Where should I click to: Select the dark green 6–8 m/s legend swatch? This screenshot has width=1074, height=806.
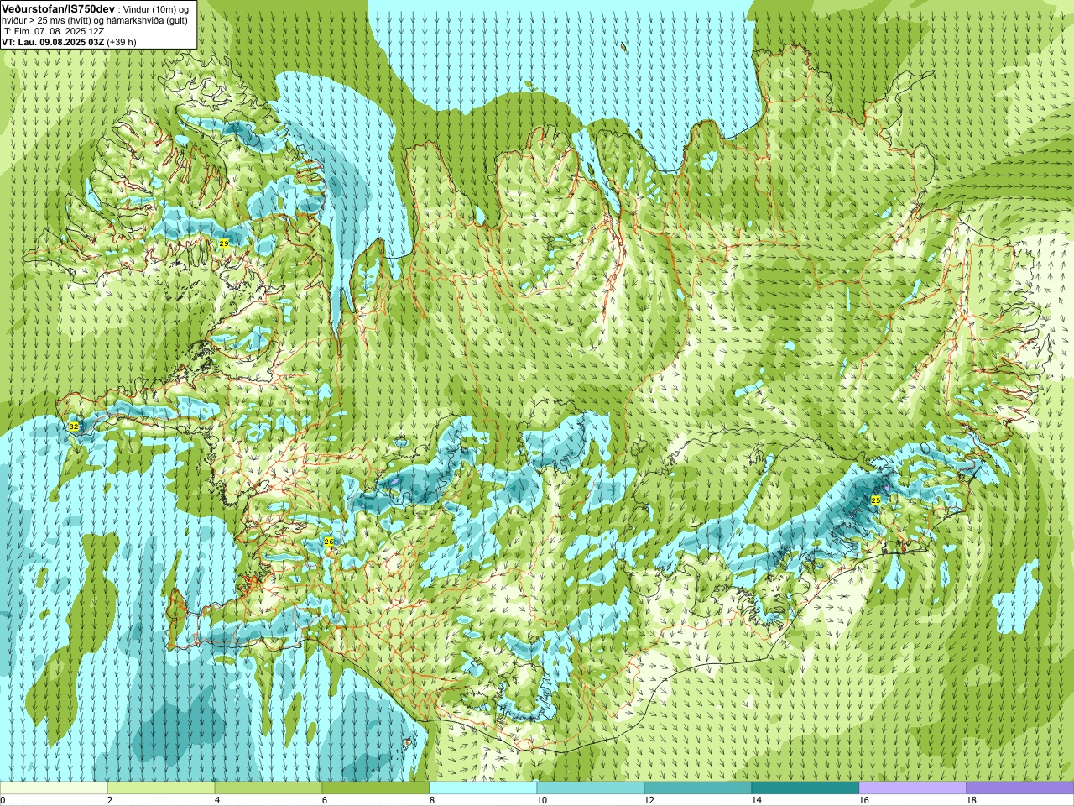tap(376, 788)
